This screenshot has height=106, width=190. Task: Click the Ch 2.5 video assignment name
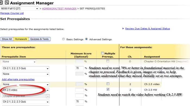(x=152, y=84)
